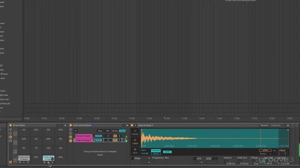Toggle Drum Rack input/output section button
This screenshot has width=300, height=168.
[x=10, y=162]
